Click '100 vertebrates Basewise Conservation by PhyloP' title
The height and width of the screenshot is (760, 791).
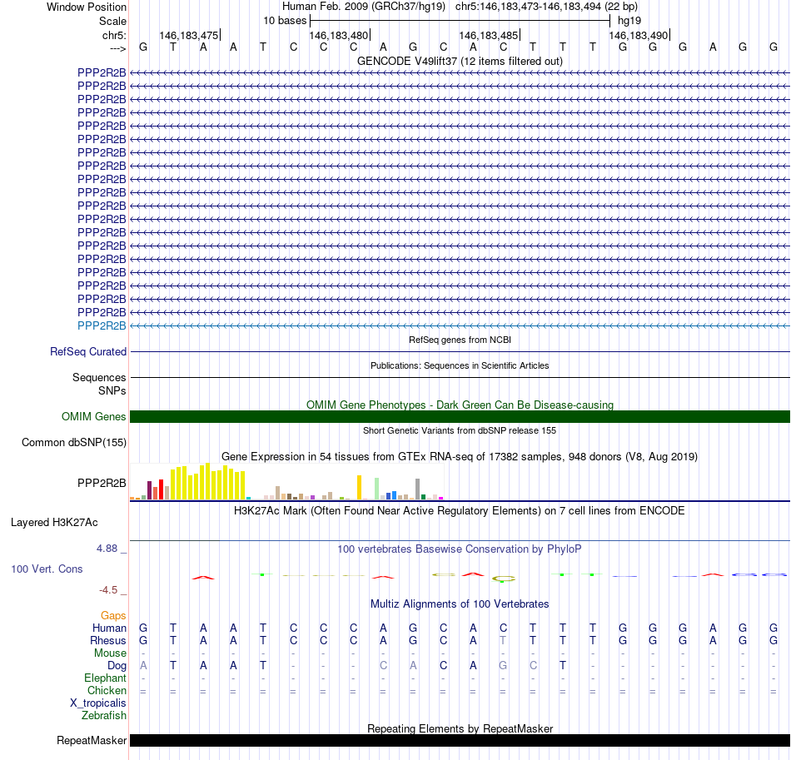click(x=460, y=549)
